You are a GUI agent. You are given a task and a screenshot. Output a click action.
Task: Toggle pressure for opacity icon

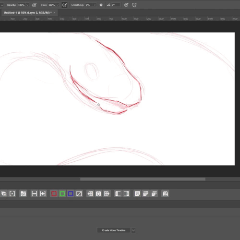pyautogui.click(x=34, y=5)
